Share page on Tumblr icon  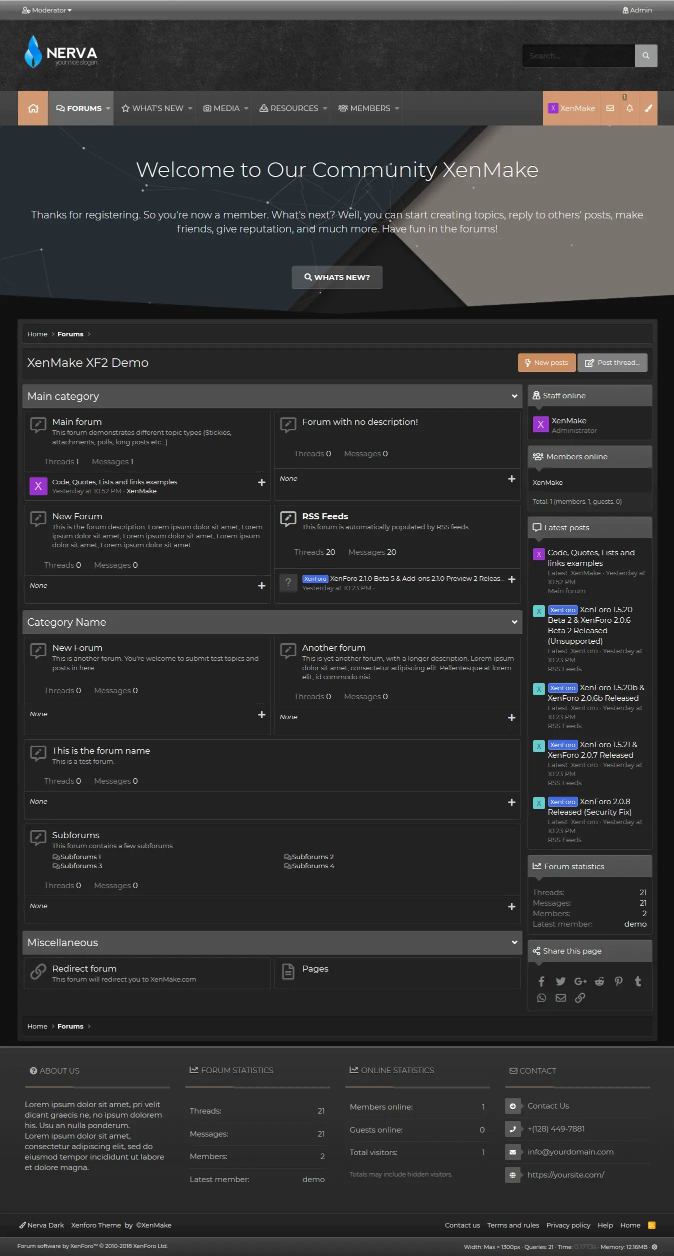coord(637,981)
